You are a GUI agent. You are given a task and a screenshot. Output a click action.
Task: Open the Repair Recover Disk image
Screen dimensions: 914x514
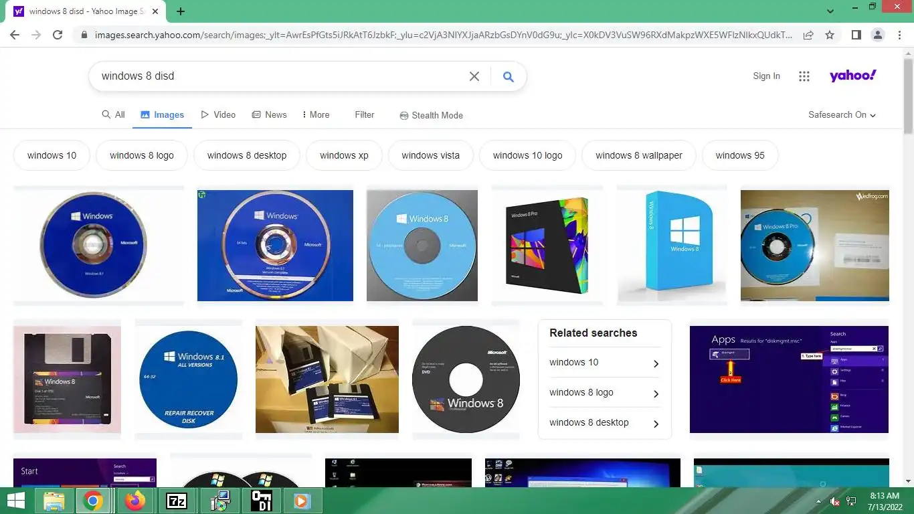tap(189, 379)
